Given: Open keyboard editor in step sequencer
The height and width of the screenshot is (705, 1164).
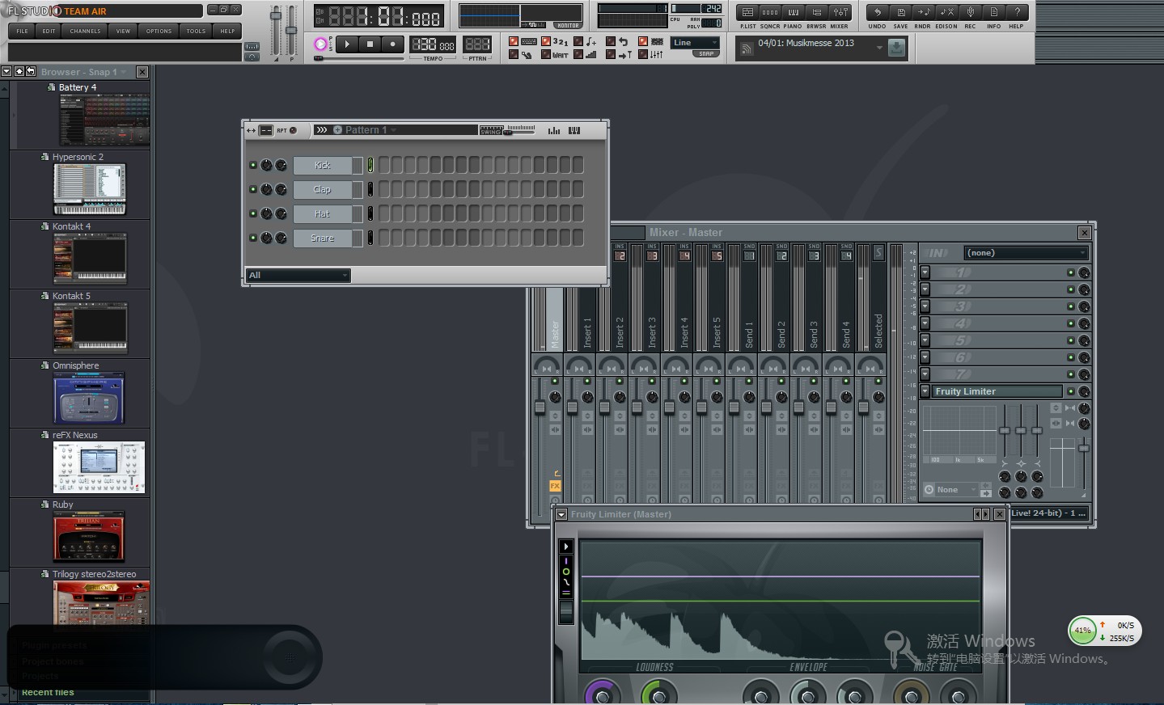Looking at the screenshot, I should [x=574, y=130].
